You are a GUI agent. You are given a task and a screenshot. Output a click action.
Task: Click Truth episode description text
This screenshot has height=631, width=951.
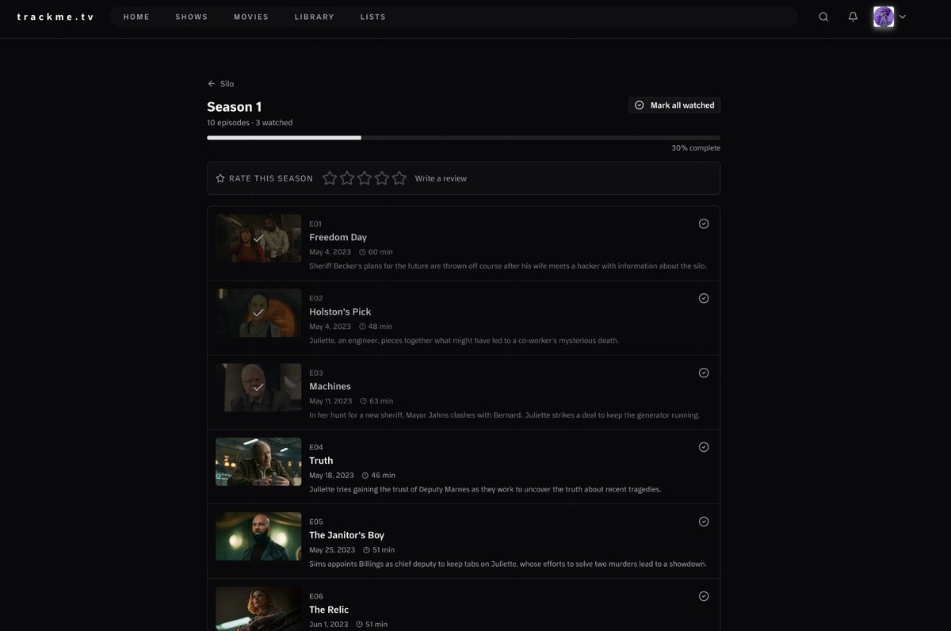(485, 490)
